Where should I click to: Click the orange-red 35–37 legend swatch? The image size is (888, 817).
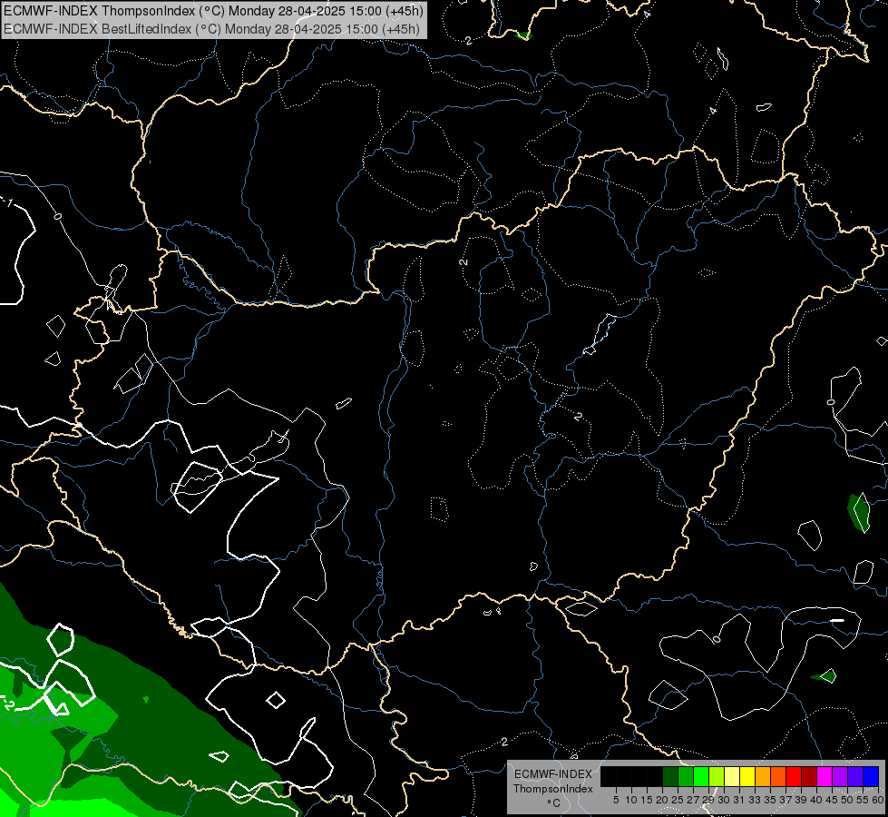point(778,776)
